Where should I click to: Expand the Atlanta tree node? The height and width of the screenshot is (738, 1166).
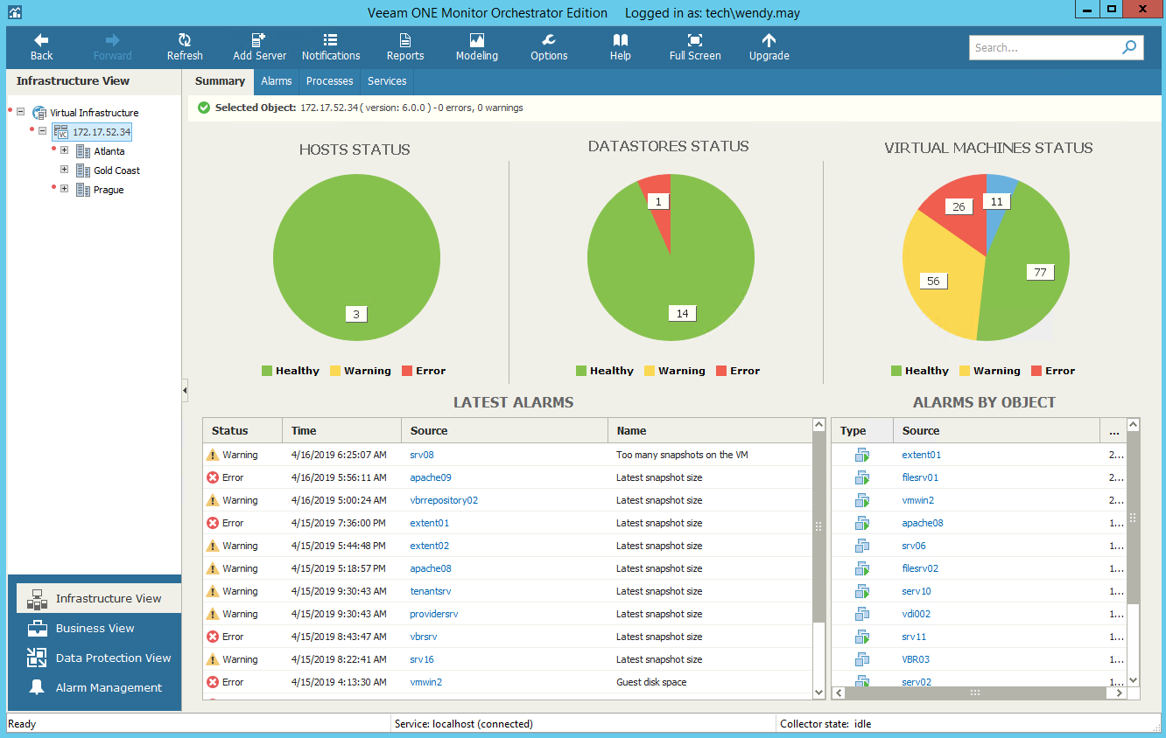[x=64, y=150]
